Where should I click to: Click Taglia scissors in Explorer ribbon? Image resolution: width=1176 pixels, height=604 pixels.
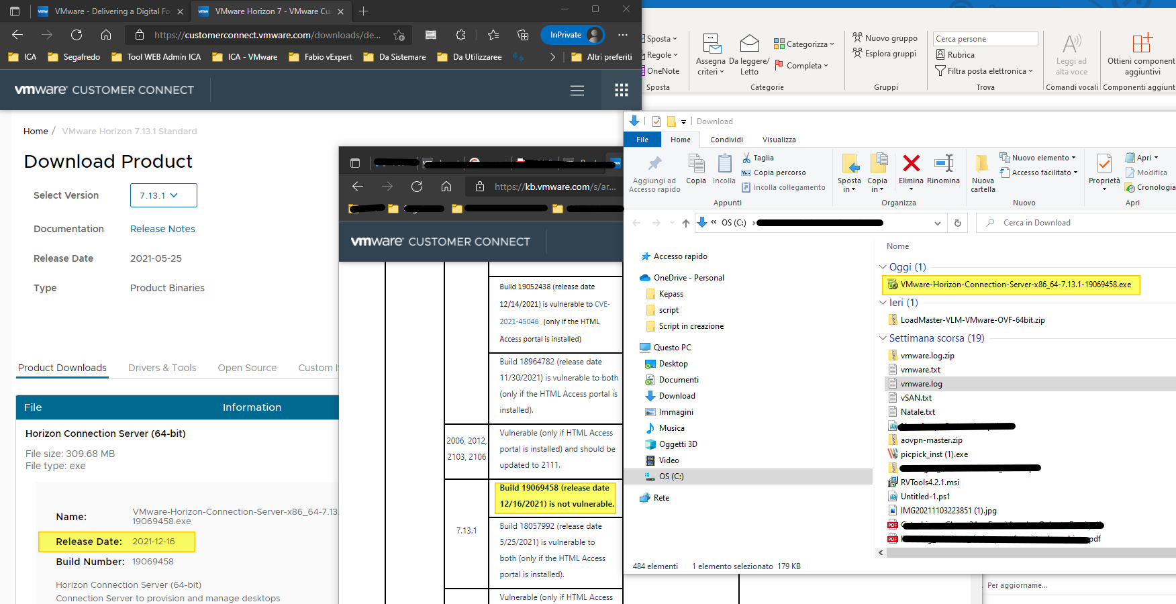(x=758, y=158)
